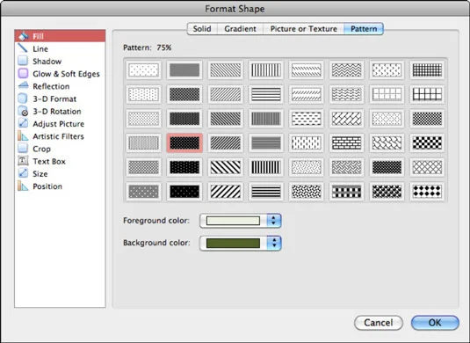Click the Artistic Filters icon
This screenshot has width=470, height=343.
tap(23, 136)
